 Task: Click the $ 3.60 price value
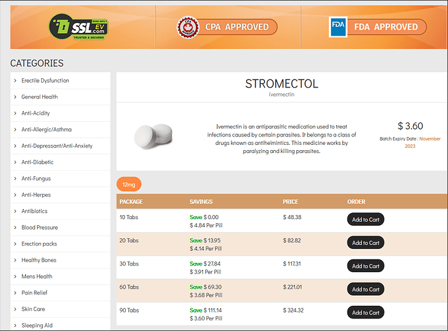click(410, 126)
